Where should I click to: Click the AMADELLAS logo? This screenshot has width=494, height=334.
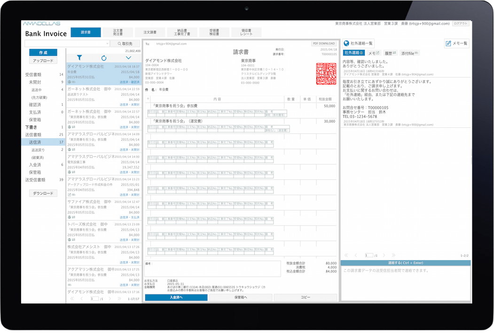click(x=41, y=23)
